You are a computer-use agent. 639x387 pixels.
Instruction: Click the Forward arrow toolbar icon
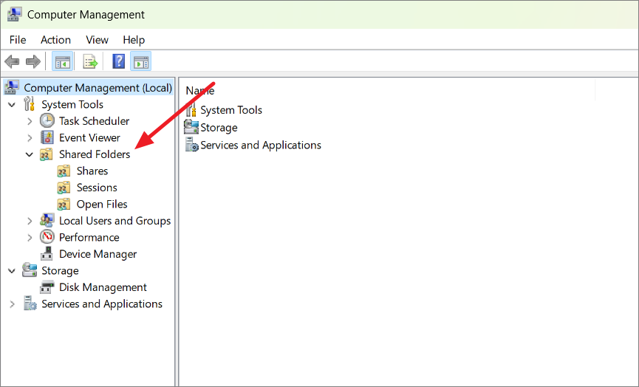[33, 62]
